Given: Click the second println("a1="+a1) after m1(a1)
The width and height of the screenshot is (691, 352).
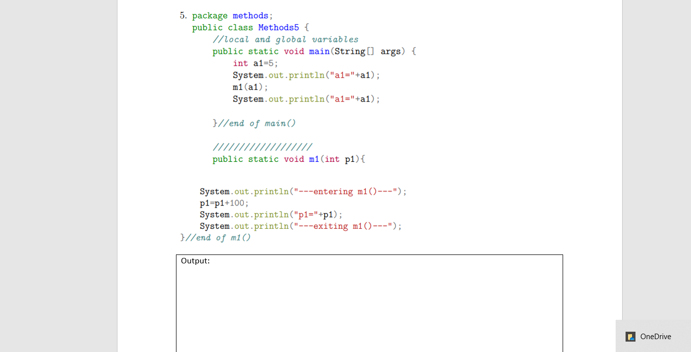Looking at the screenshot, I should [x=306, y=99].
